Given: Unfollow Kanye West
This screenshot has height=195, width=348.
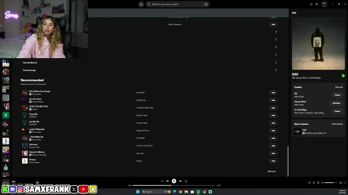Looking at the screenshot, I should click(336, 103).
